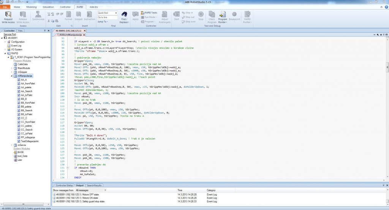This screenshot has width=389, height=210.
Task: Expand the I/O System tree node
Action: pos(5,49)
